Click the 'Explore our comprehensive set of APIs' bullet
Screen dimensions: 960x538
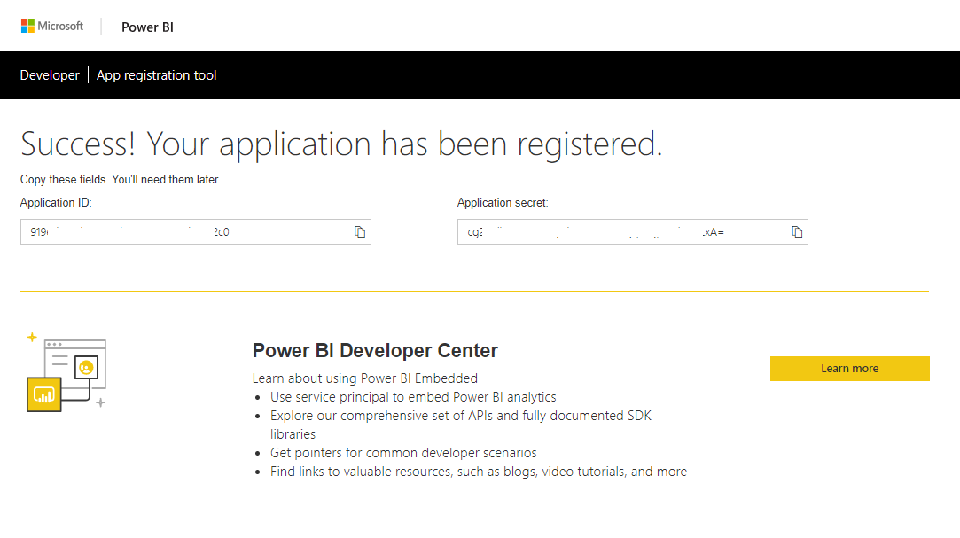460,416
